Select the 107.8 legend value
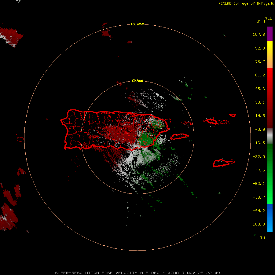The height and width of the screenshot is (275, 275). click(x=259, y=34)
